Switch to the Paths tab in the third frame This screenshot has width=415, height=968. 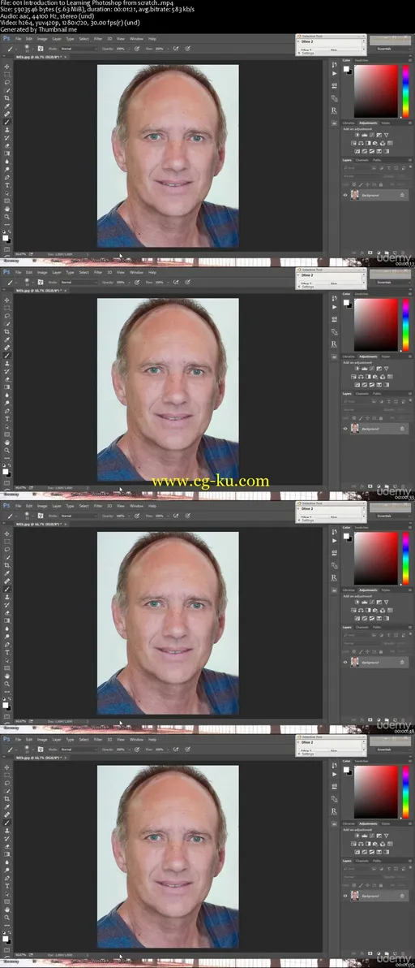point(377,627)
